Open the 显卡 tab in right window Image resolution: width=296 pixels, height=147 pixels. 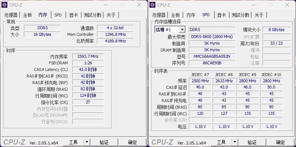tap(221, 15)
